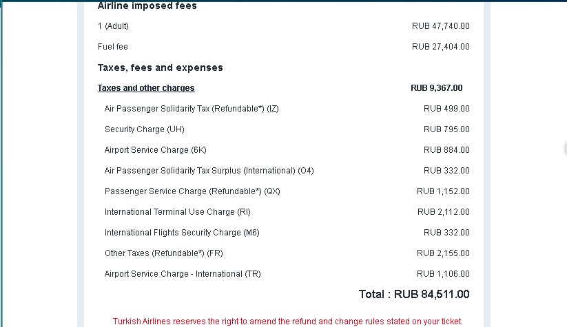Click the RUB 27,404.00 fuel fee amount
Viewport: 567px width, 327px height.
(x=440, y=47)
